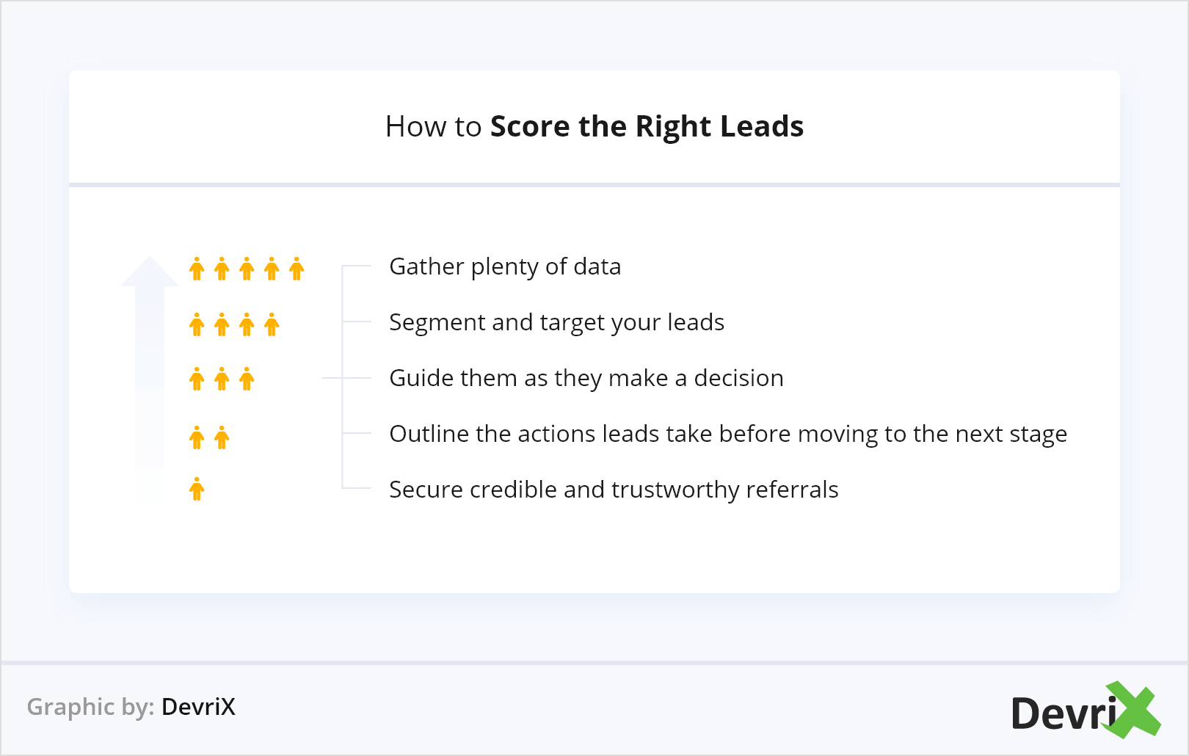Click the second person icon in the two-person row
Screen dimensions: 1189x756
(x=222, y=437)
